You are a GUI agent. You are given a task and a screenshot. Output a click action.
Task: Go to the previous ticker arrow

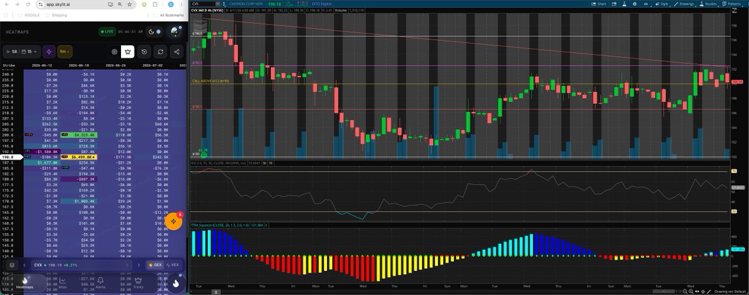[24, 265]
